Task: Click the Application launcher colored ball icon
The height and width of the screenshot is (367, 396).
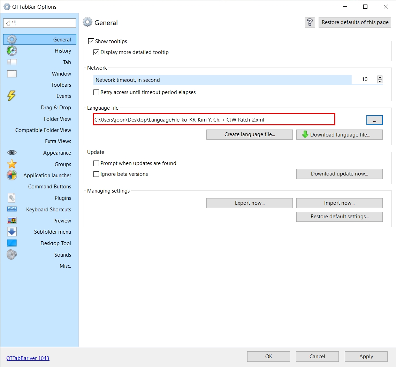Action: 12,175
